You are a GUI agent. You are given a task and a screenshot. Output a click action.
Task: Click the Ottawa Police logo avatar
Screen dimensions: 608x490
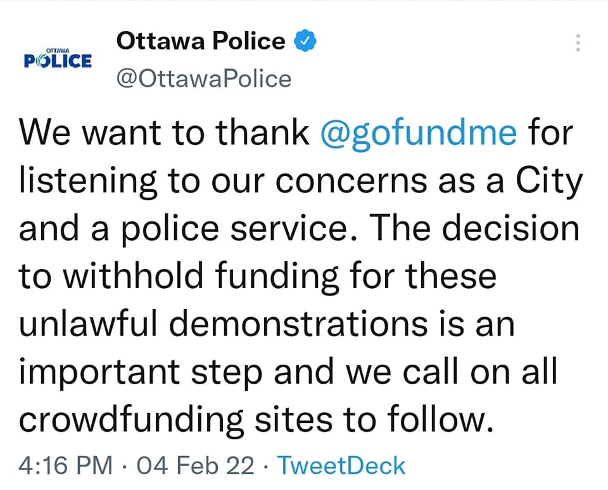pyautogui.click(x=58, y=59)
